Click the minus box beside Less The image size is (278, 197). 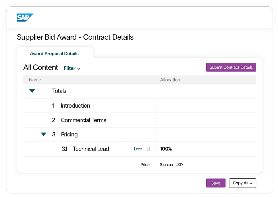click(148, 149)
